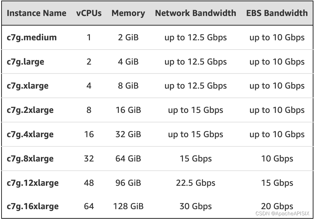Select the c7g.large instance name
This screenshot has width=314, height=219.
click(x=26, y=62)
